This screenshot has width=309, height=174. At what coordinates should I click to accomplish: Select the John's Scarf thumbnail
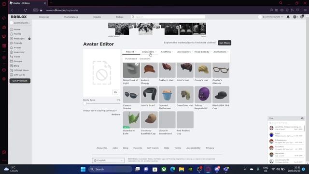[149, 95]
